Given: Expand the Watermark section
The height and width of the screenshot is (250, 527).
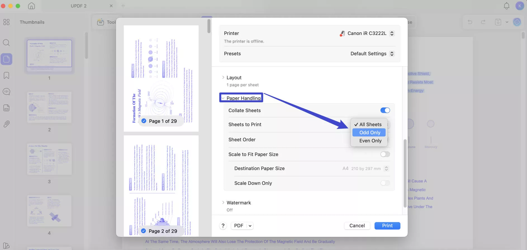Looking at the screenshot, I should pyautogui.click(x=223, y=203).
